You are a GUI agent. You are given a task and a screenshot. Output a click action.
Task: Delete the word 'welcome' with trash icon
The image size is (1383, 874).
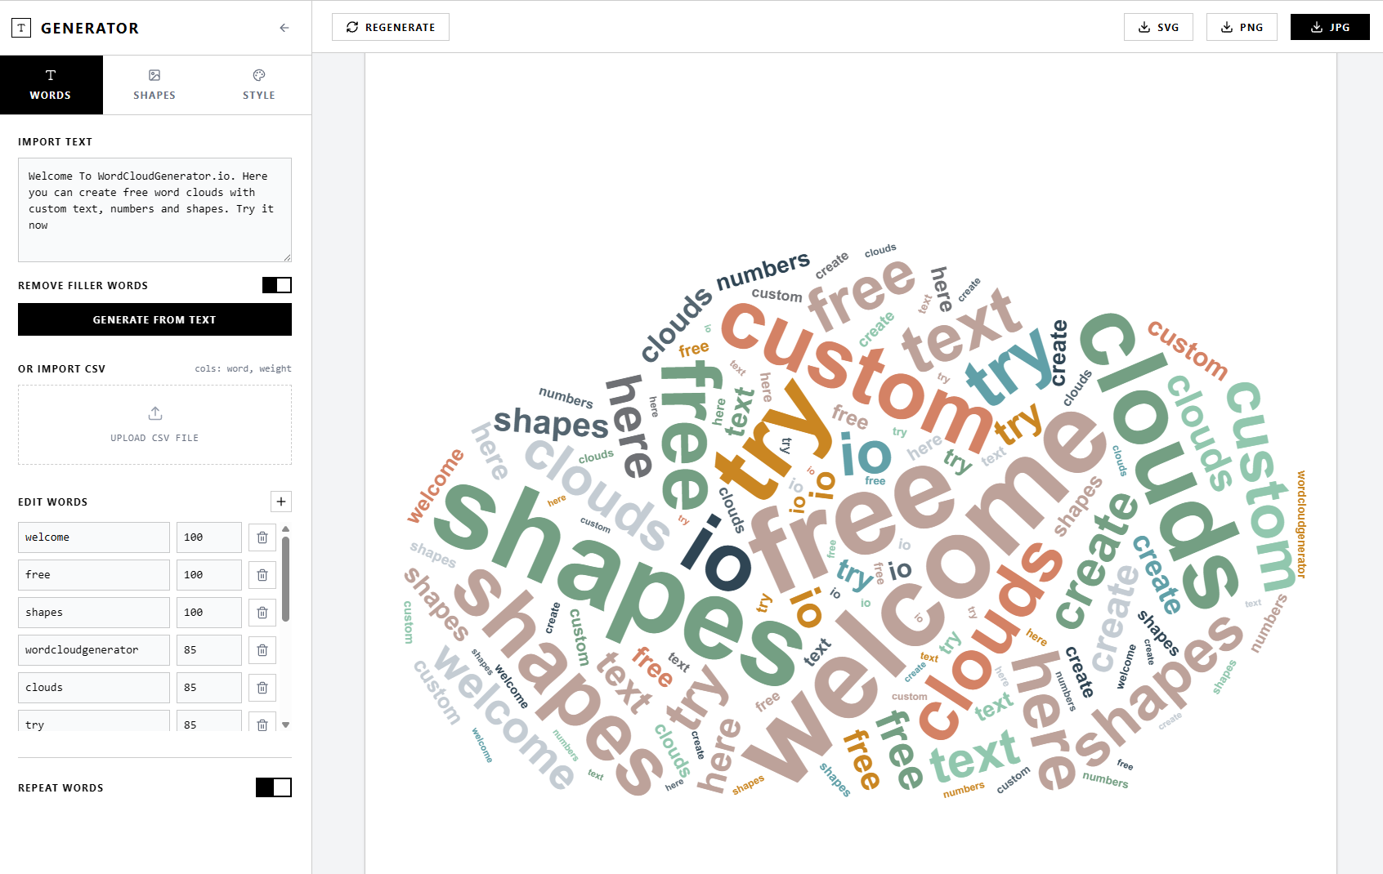[262, 537]
